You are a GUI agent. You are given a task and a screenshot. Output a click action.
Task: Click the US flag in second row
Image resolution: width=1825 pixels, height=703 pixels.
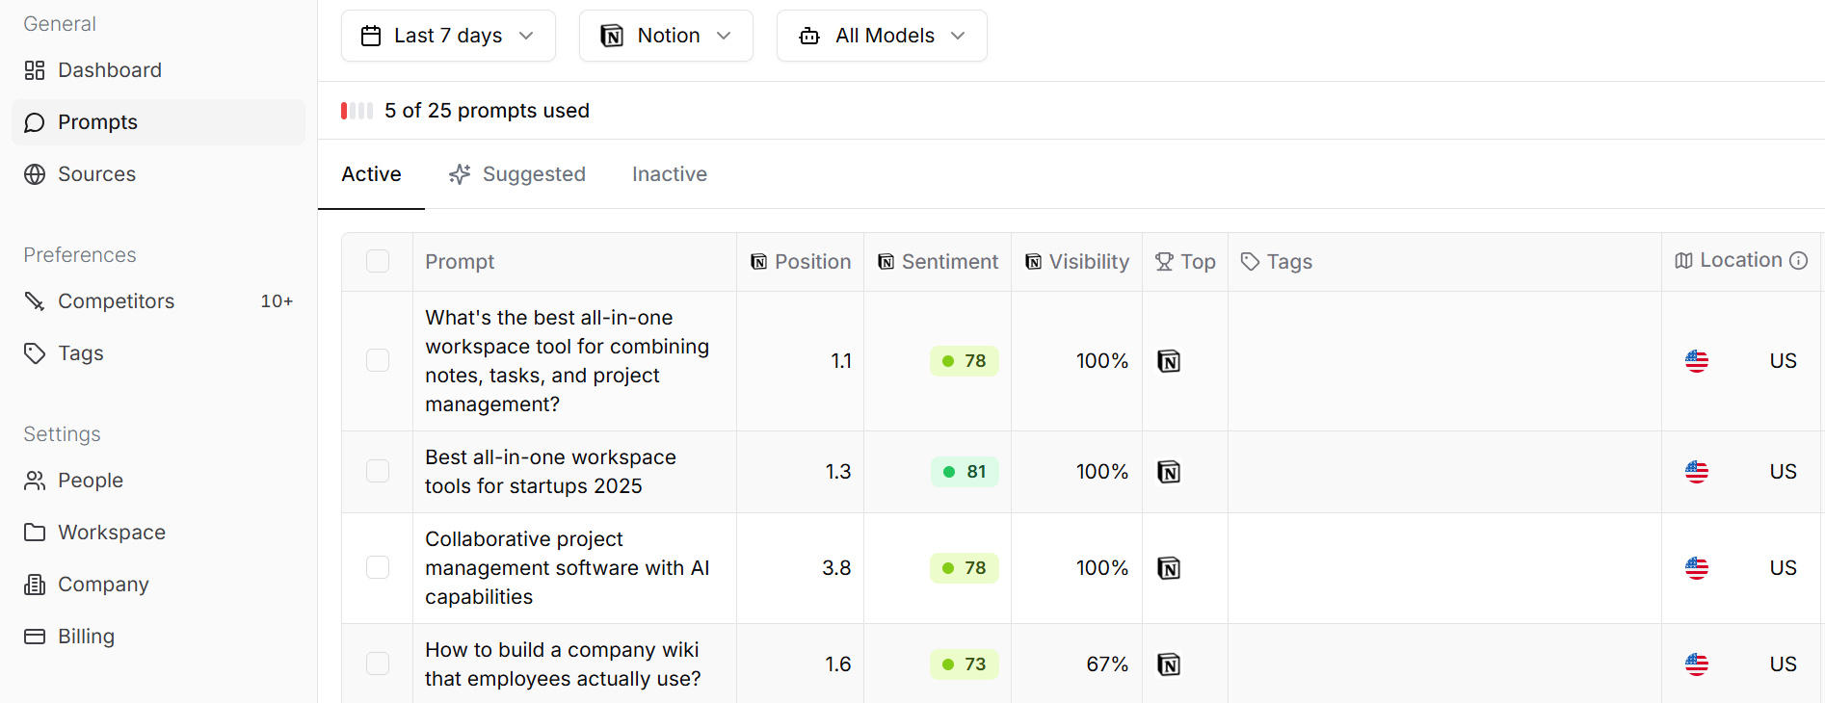[x=1697, y=472]
